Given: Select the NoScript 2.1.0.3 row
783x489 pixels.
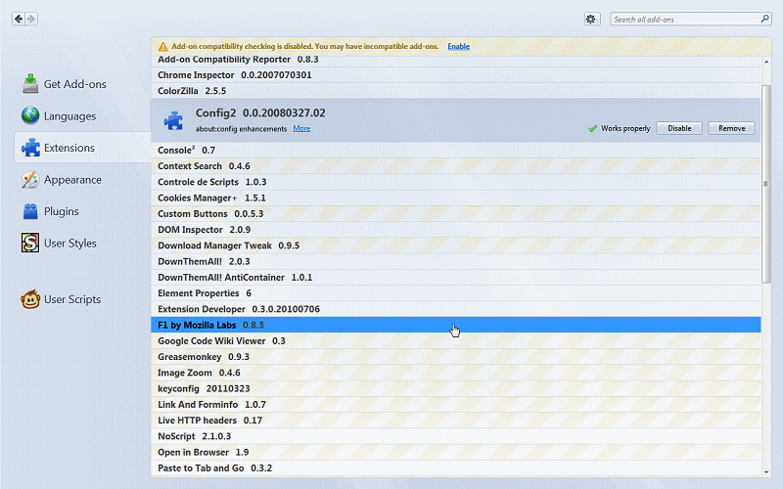Looking at the screenshot, I should (456, 436).
